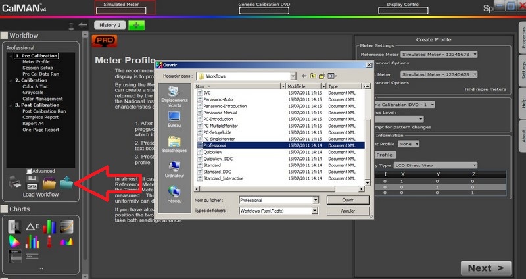Click the print report printer icon
This screenshot has width=526, height=279.
pyautogui.click(x=14, y=183)
